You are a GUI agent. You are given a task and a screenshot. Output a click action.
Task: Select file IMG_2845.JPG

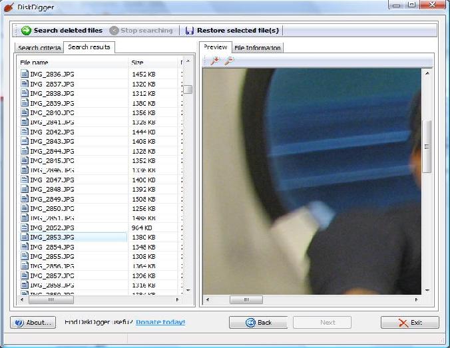click(52, 160)
